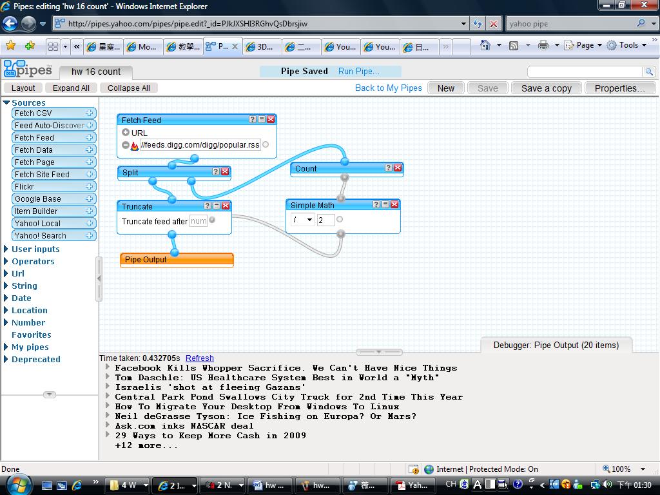Click Expand All button
The width and height of the screenshot is (660, 495).
pyautogui.click(x=71, y=88)
